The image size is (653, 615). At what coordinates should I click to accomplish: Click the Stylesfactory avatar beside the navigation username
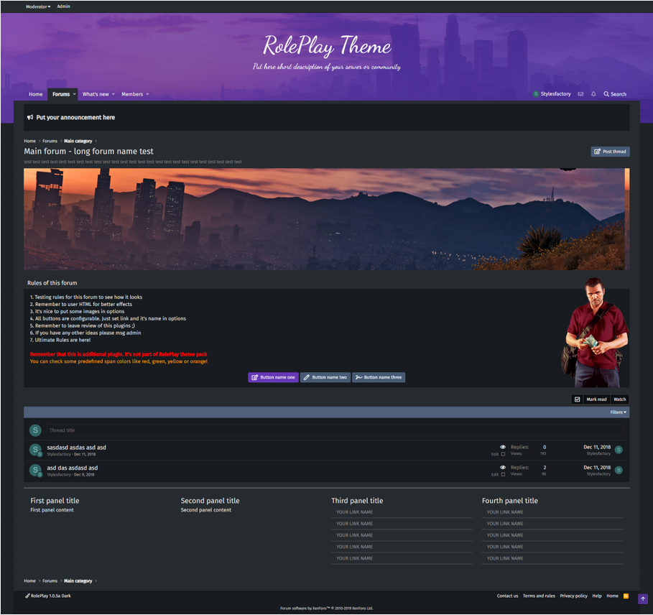[x=536, y=94]
